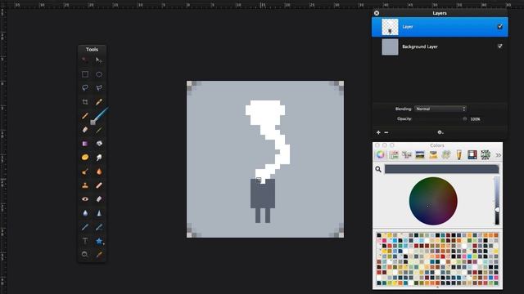Viewport: 524px width, 294px height.
Task: Choose the flame-shaped Burn tool
Action: pyautogui.click(x=99, y=171)
